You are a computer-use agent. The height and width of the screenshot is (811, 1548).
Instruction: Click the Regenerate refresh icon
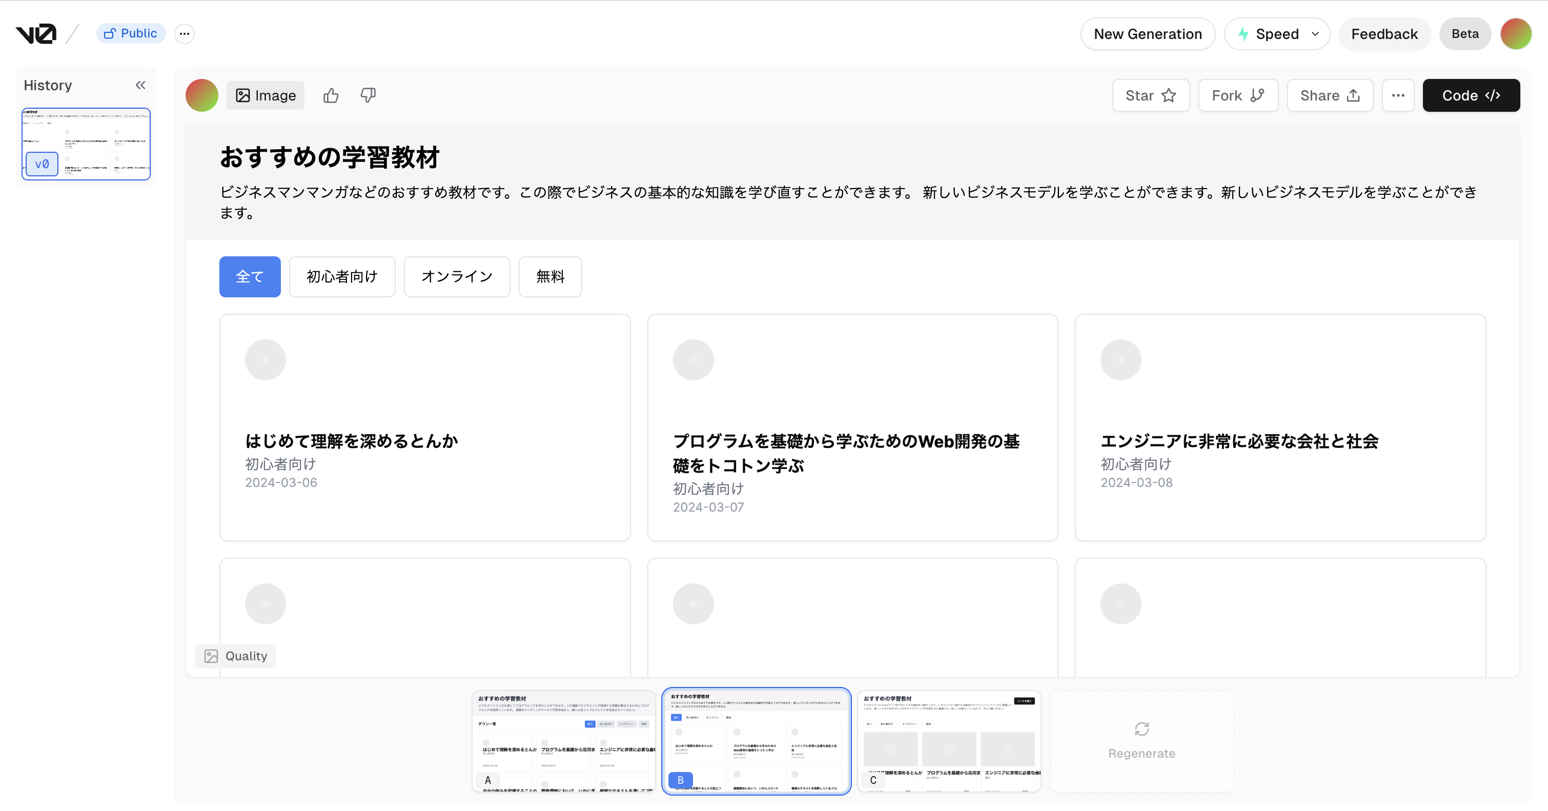click(1141, 728)
